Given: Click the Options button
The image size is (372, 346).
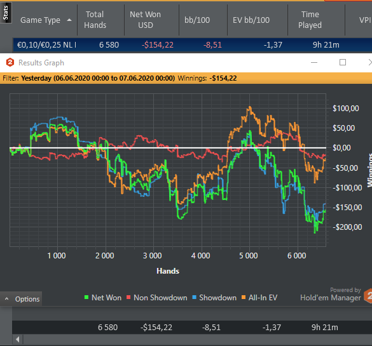Looking at the screenshot, I should click(x=21, y=299).
